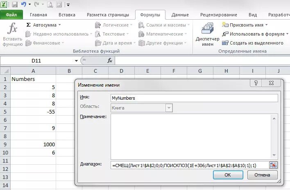Click the cell containing -55

33,112
